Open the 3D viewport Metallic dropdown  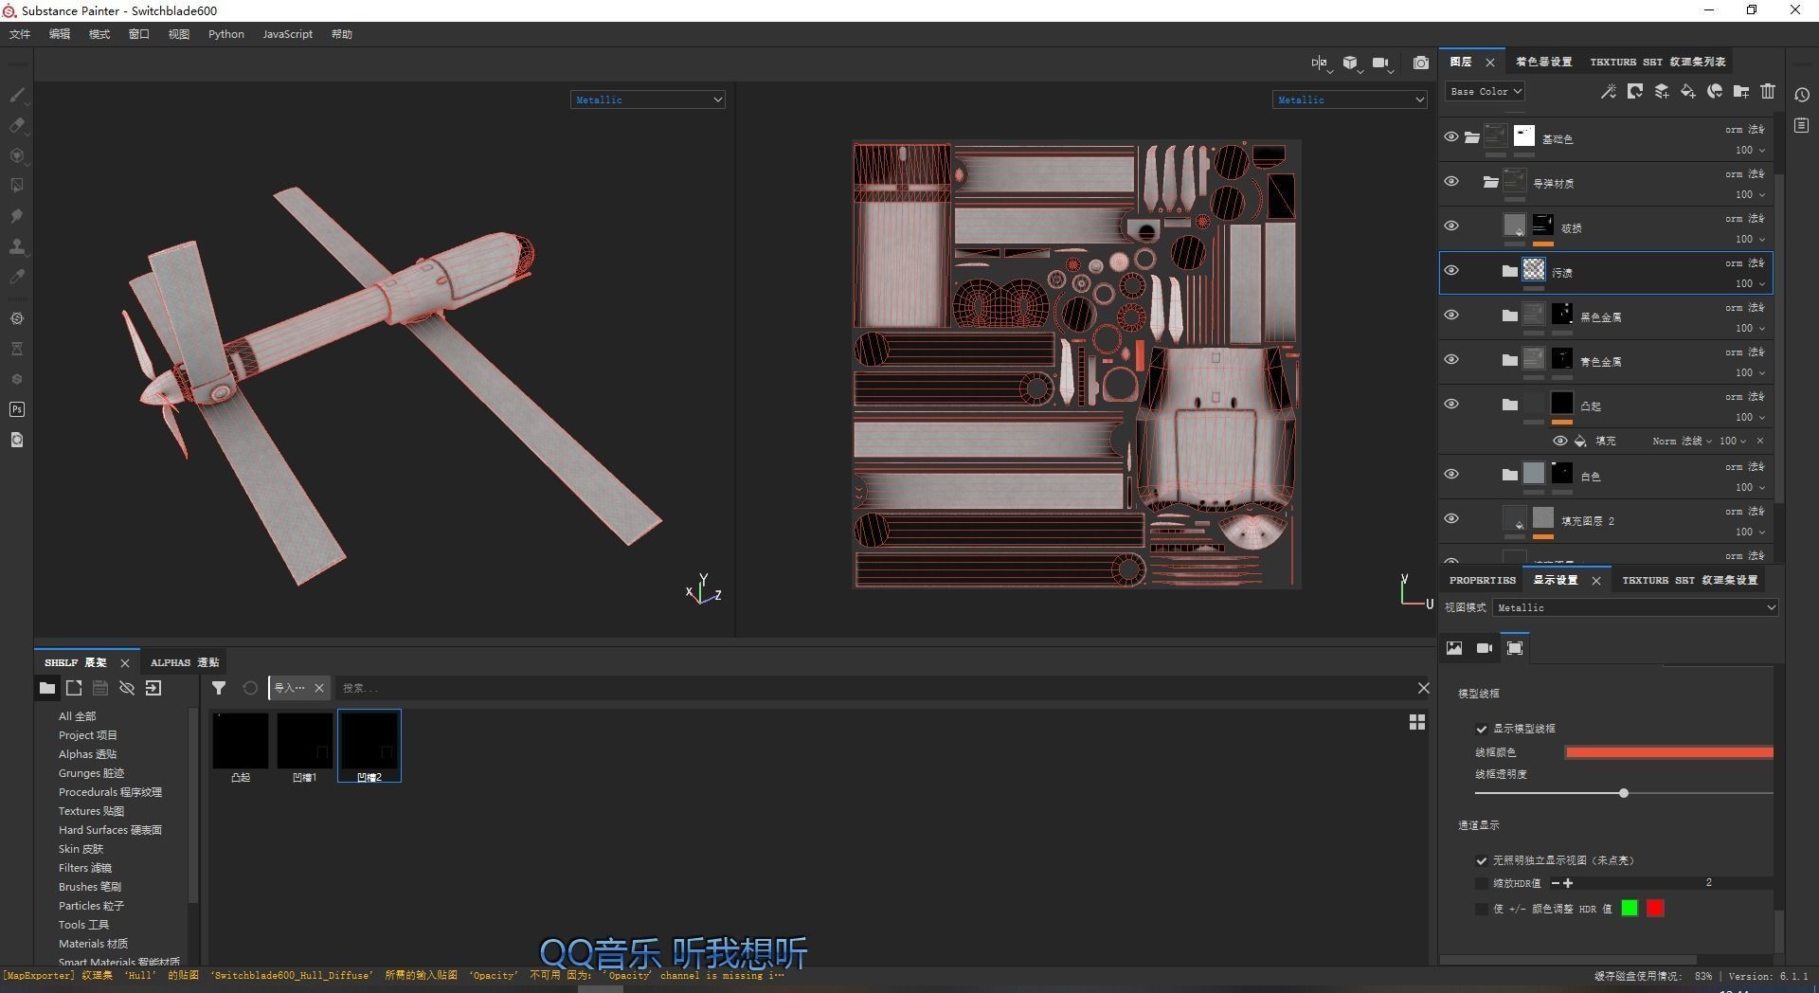click(648, 99)
